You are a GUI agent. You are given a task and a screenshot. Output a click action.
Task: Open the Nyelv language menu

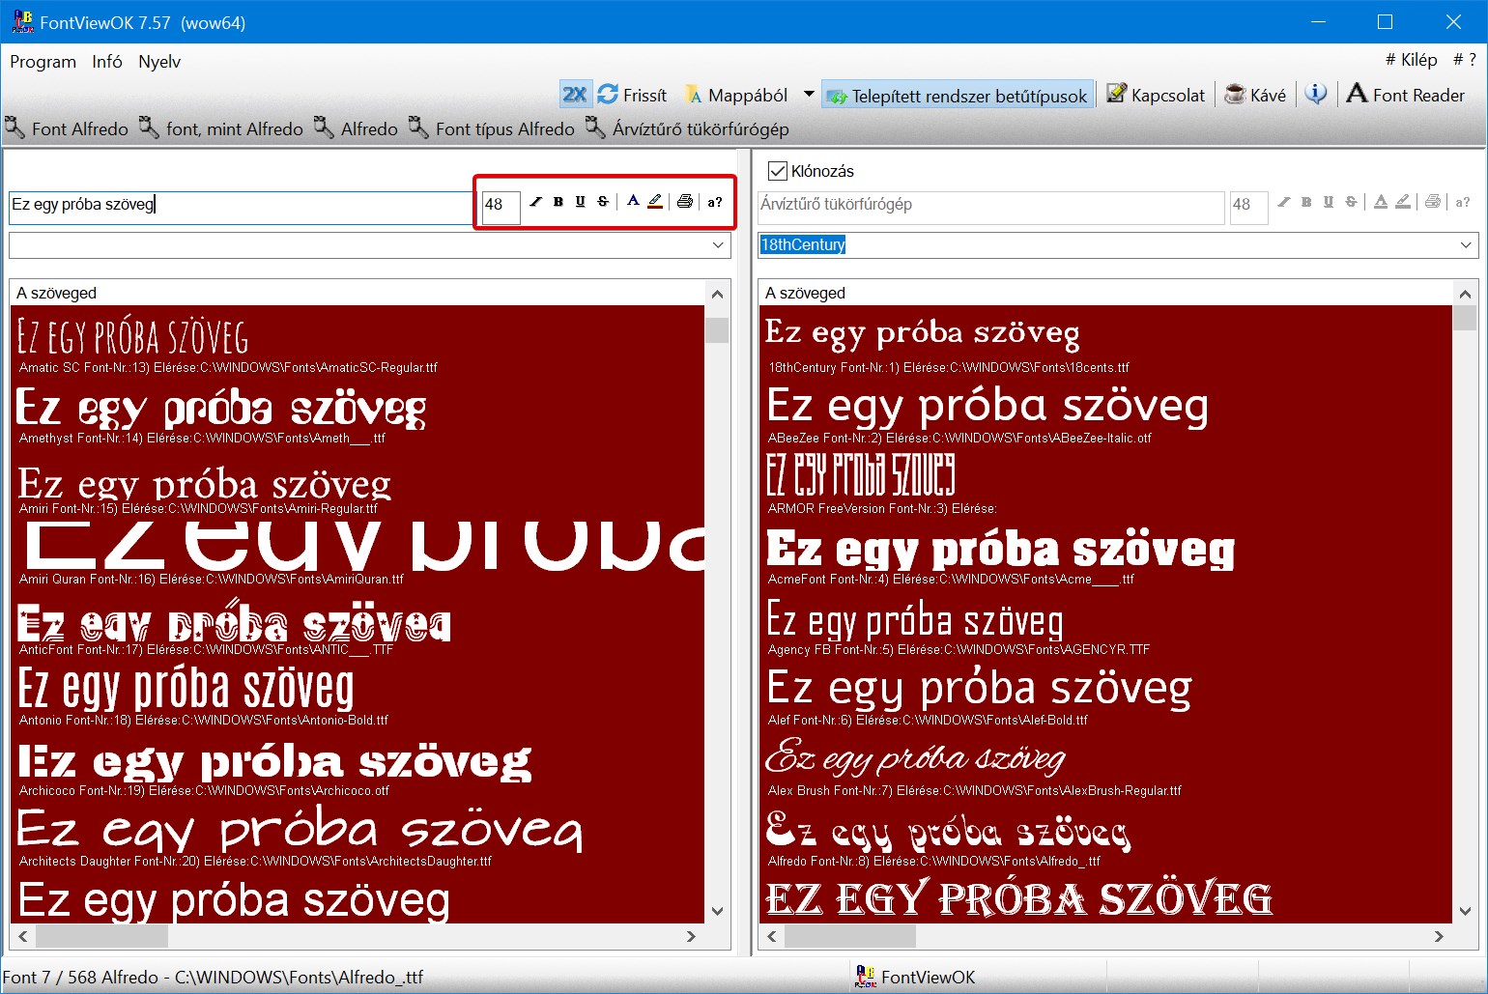(159, 62)
